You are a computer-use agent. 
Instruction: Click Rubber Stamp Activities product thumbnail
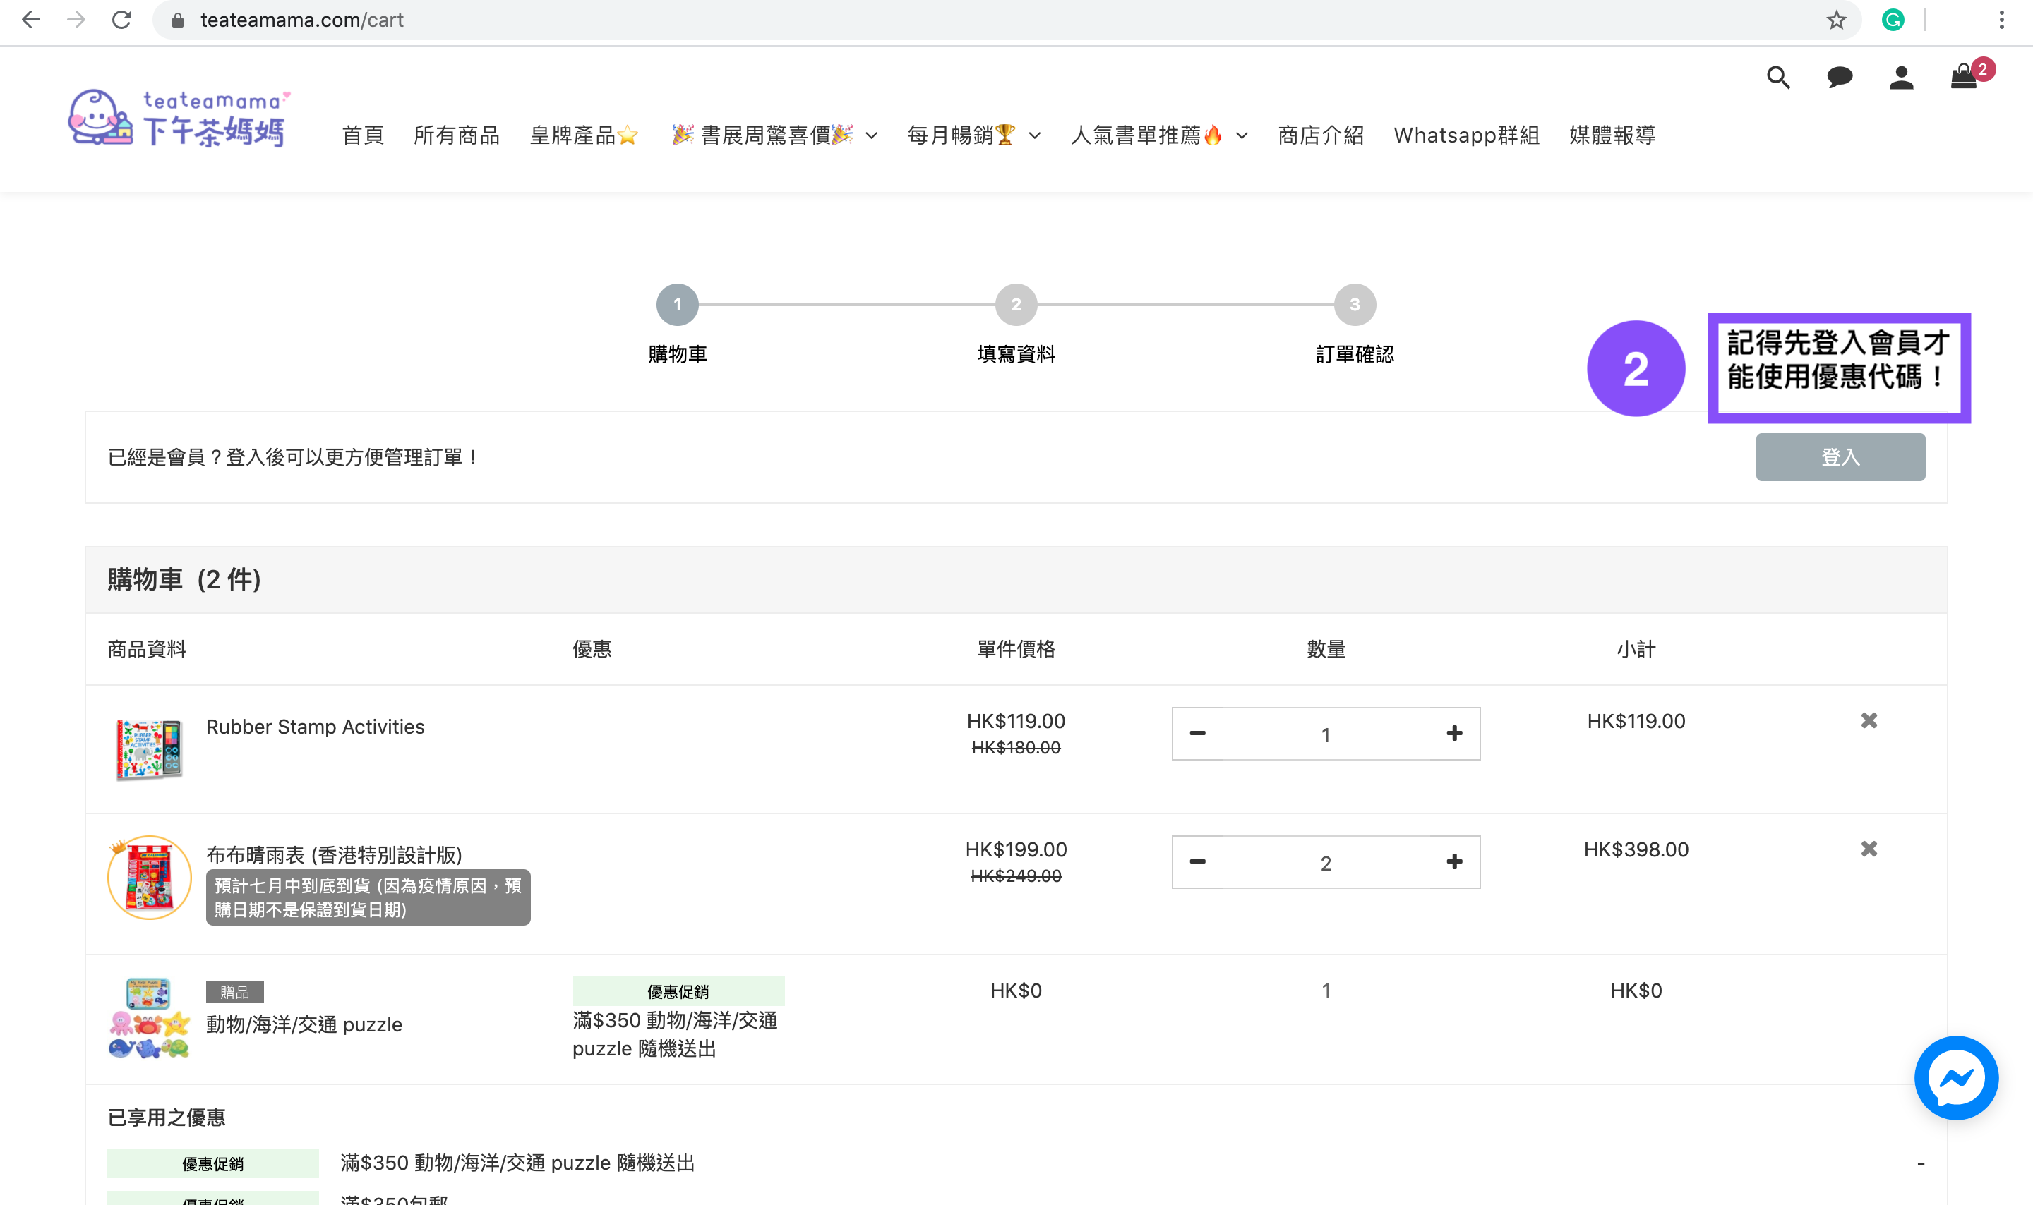[150, 749]
